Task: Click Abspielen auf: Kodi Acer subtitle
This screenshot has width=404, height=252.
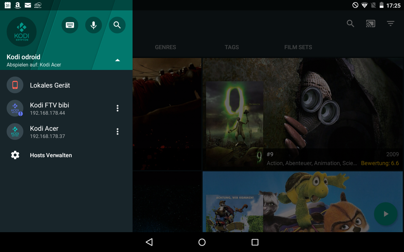Action: point(34,65)
